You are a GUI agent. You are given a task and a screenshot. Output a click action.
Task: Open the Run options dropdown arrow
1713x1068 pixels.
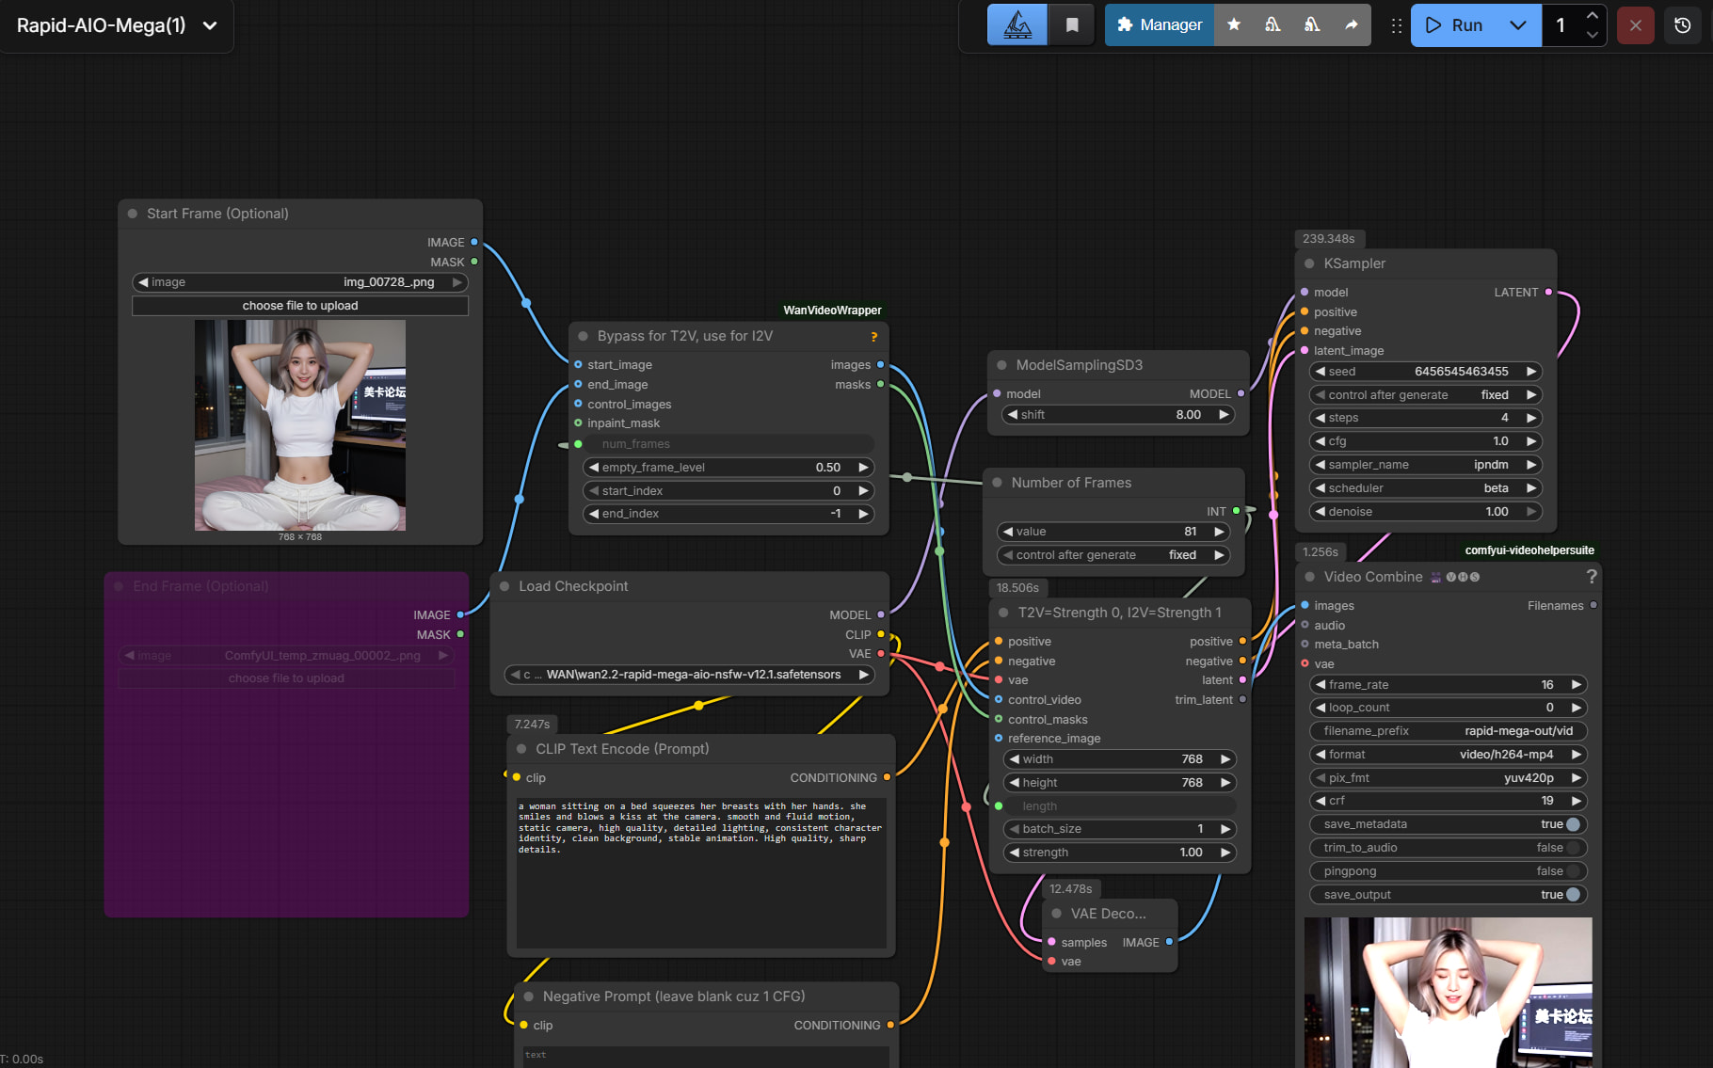[1517, 25]
